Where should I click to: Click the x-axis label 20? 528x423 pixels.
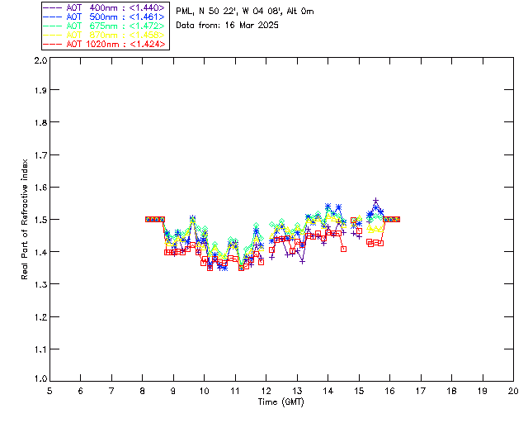coord(513,391)
